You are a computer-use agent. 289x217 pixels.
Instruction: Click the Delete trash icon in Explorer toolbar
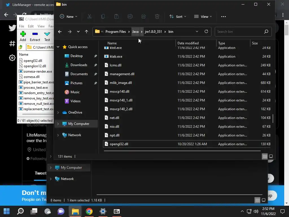coord(157,17)
